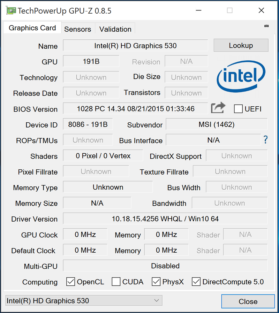Click the Texture Fillrate Unknown field
279x313 pixels.
click(x=230, y=171)
